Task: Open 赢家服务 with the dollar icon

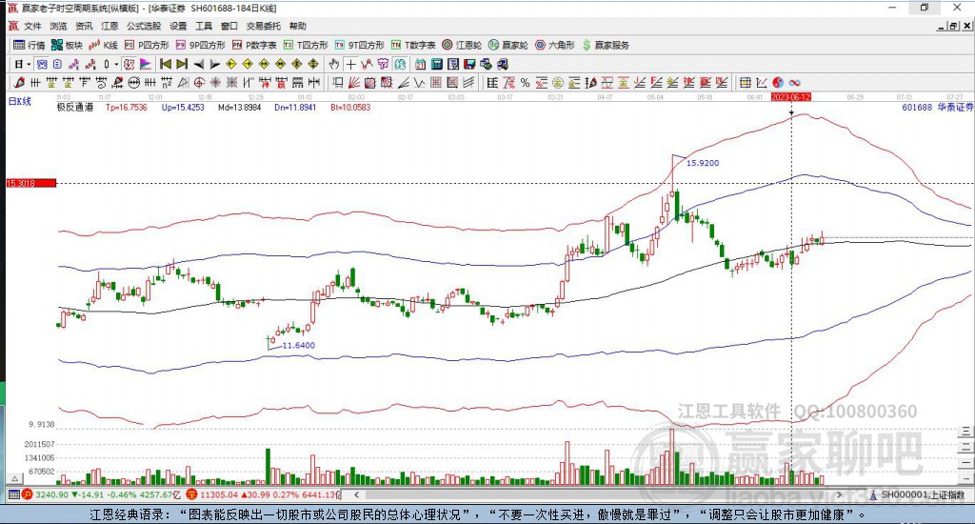Action: pyautogui.click(x=606, y=45)
